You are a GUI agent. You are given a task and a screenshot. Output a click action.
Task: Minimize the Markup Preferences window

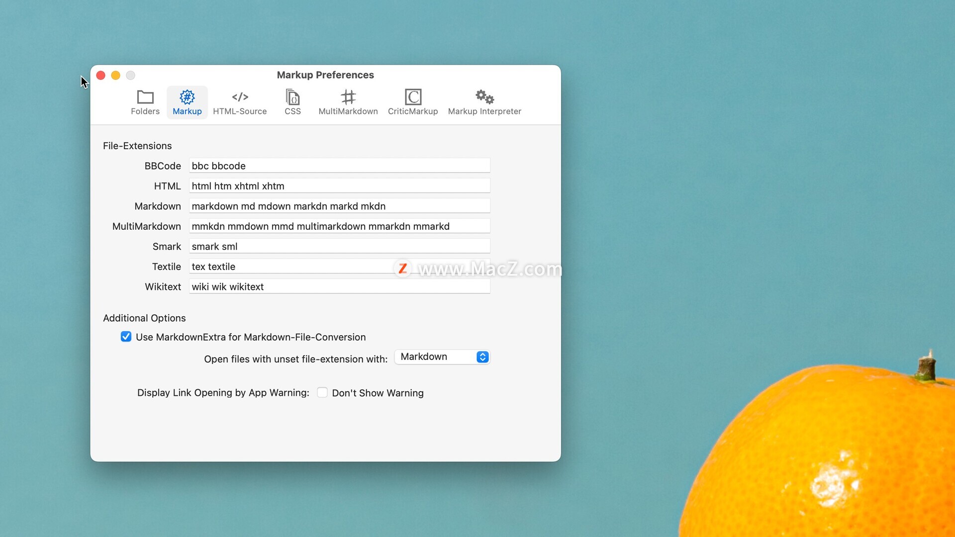[x=116, y=75]
